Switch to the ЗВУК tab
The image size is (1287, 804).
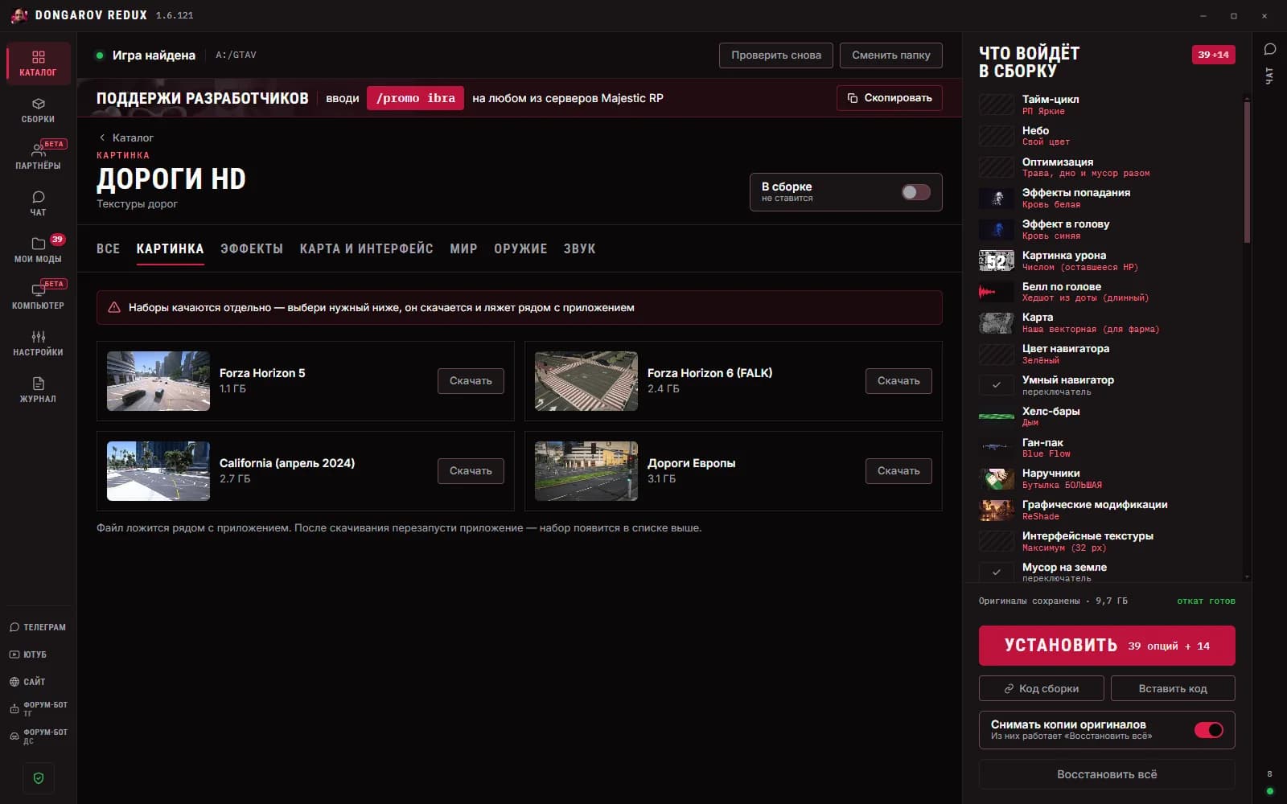point(579,249)
